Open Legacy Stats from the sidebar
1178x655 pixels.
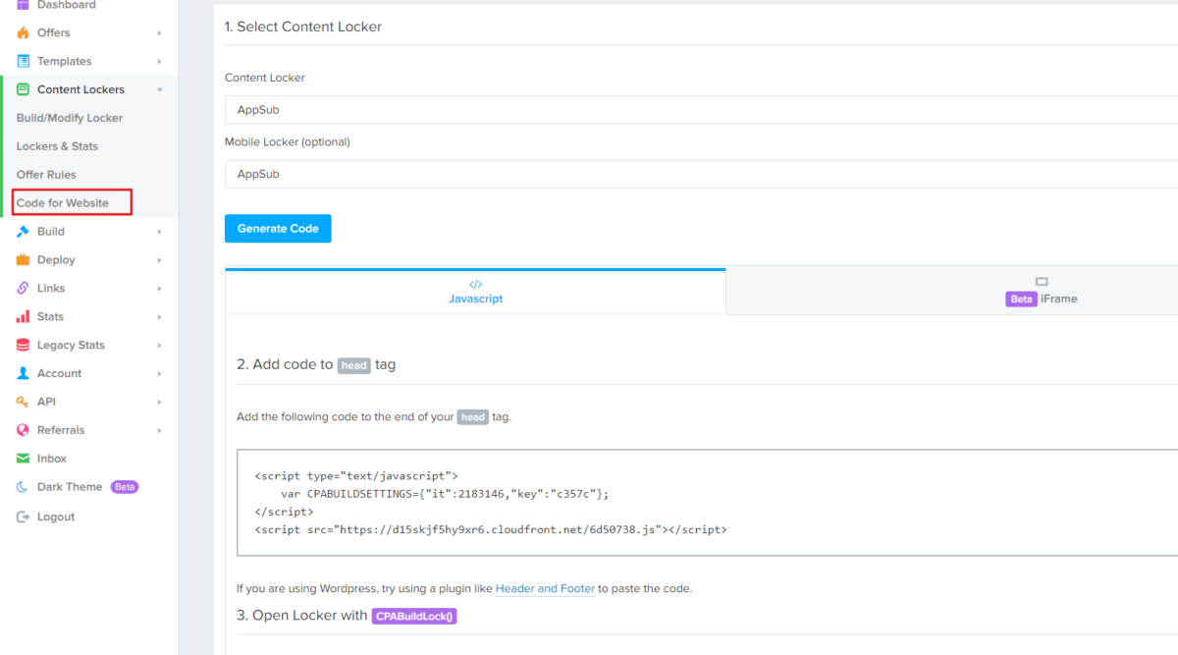23,345
